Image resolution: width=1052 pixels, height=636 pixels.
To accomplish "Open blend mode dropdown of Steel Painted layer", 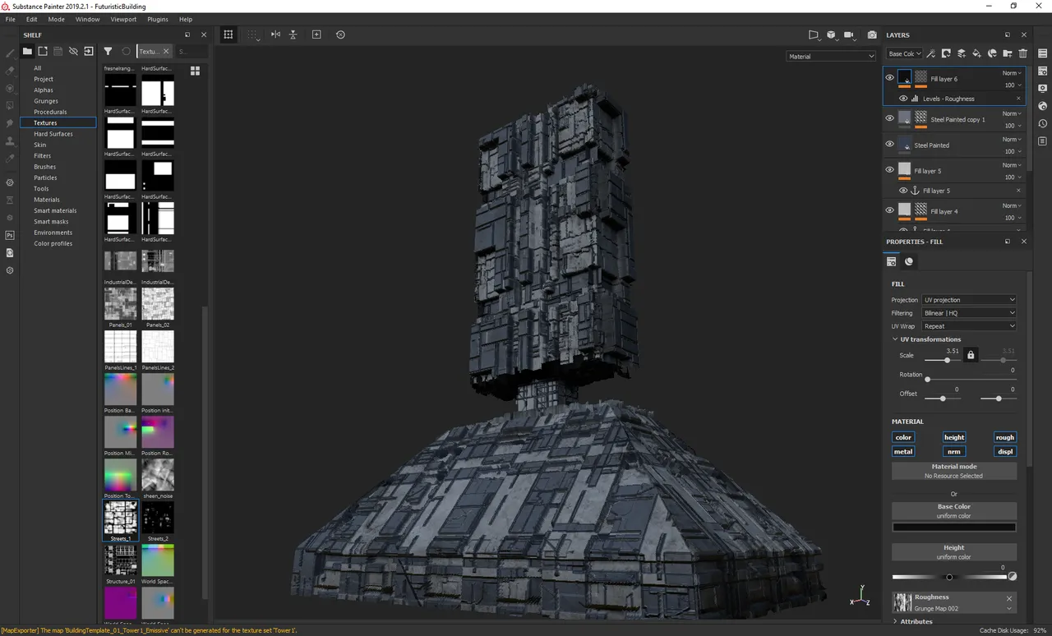I will (x=1012, y=140).
